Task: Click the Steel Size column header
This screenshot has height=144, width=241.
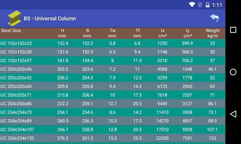Action: [11, 31]
